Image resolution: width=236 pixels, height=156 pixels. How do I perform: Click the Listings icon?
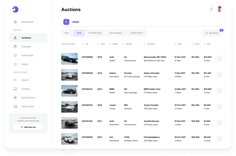tap(15, 89)
